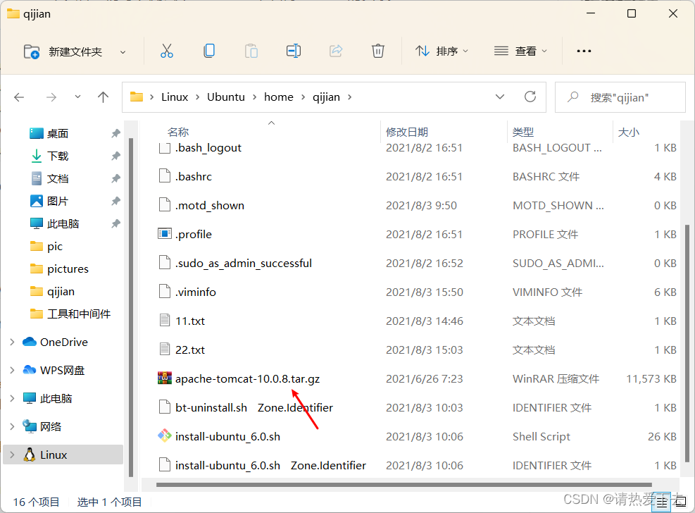
Task: Go forward with the right arrow
Action: (x=51, y=97)
